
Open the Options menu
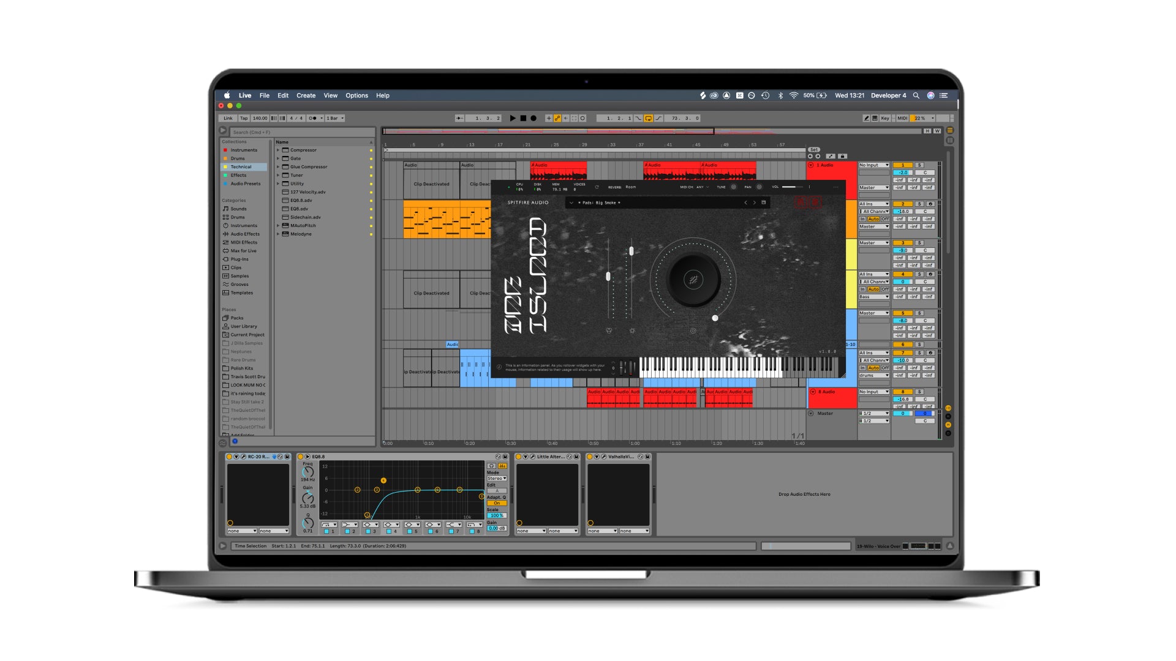click(x=356, y=95)
